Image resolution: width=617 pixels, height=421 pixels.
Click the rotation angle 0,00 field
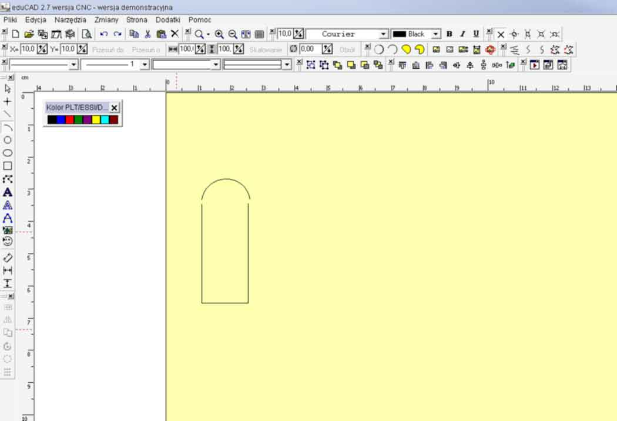click(x=310, y=49)
